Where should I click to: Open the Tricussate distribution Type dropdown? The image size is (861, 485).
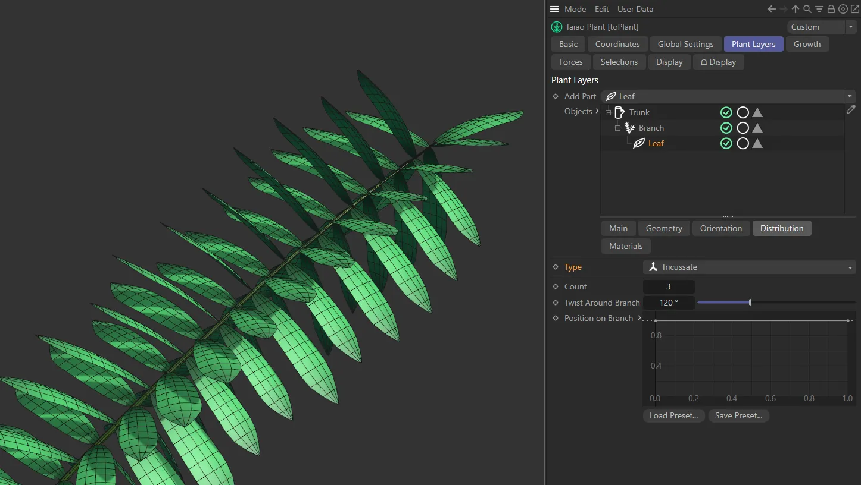(x=850, y=267)
